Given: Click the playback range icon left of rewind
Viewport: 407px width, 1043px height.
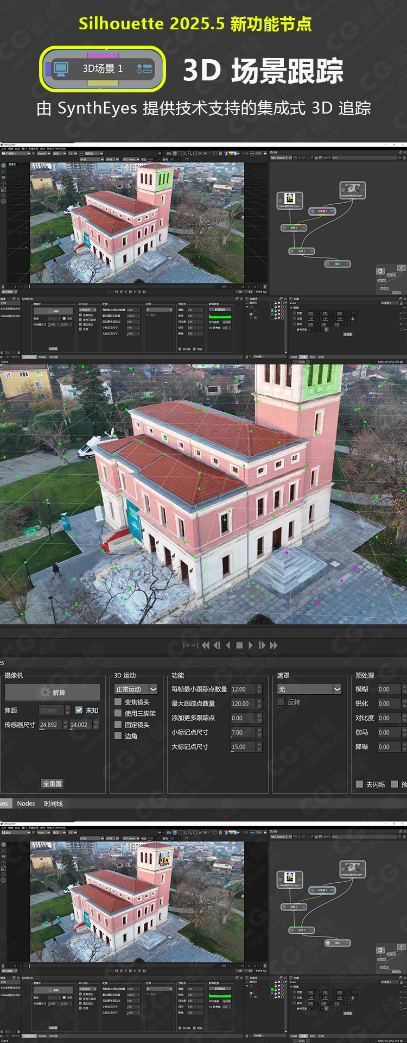Looking at the screenshot, I should point(190,645).
